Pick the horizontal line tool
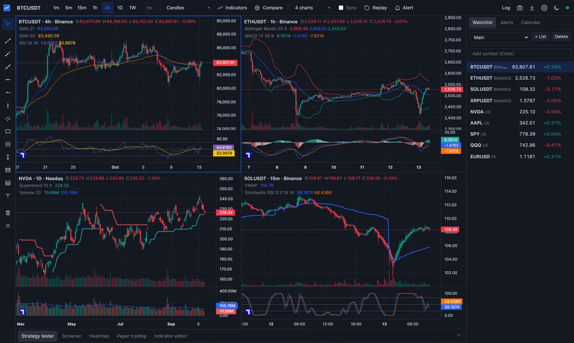574x343 pixels. tap(8, 80)
